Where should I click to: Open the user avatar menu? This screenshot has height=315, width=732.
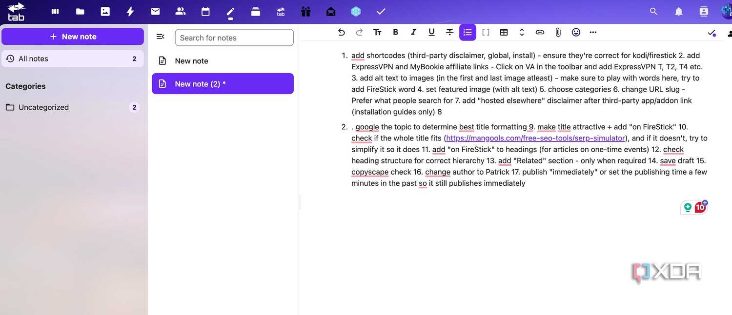(x=726, y=11)
